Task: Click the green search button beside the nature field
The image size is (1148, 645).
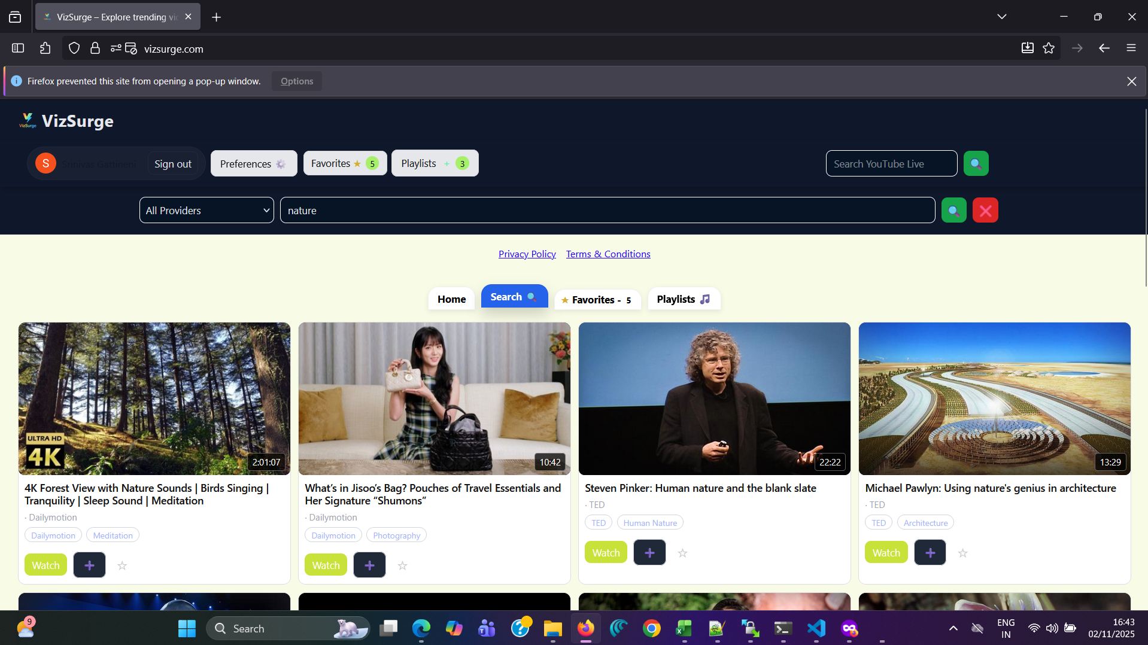Action: 953,210
